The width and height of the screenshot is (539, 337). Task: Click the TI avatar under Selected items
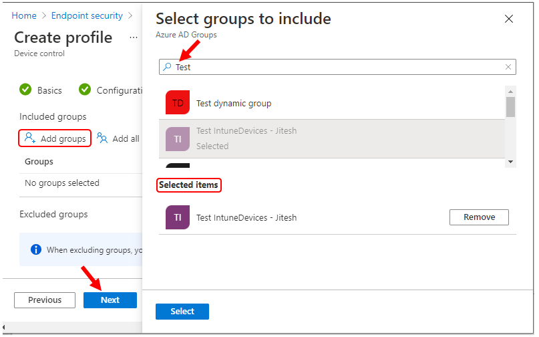click(178, 217)
